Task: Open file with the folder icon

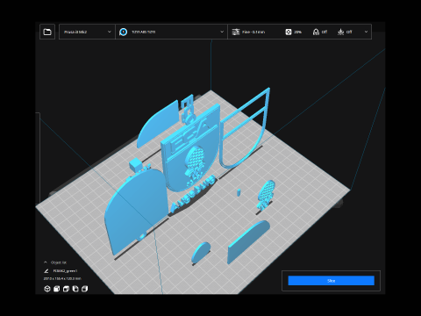Action: pyautogui.click(x=47, y=32)
